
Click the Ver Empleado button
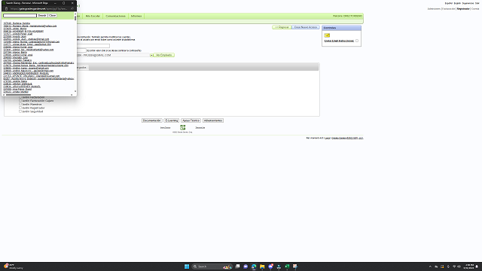(x=164, y=55)
